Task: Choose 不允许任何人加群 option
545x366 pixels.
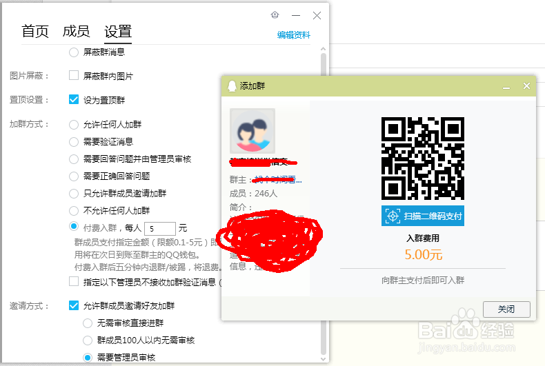Action: (x=73, y=210)
